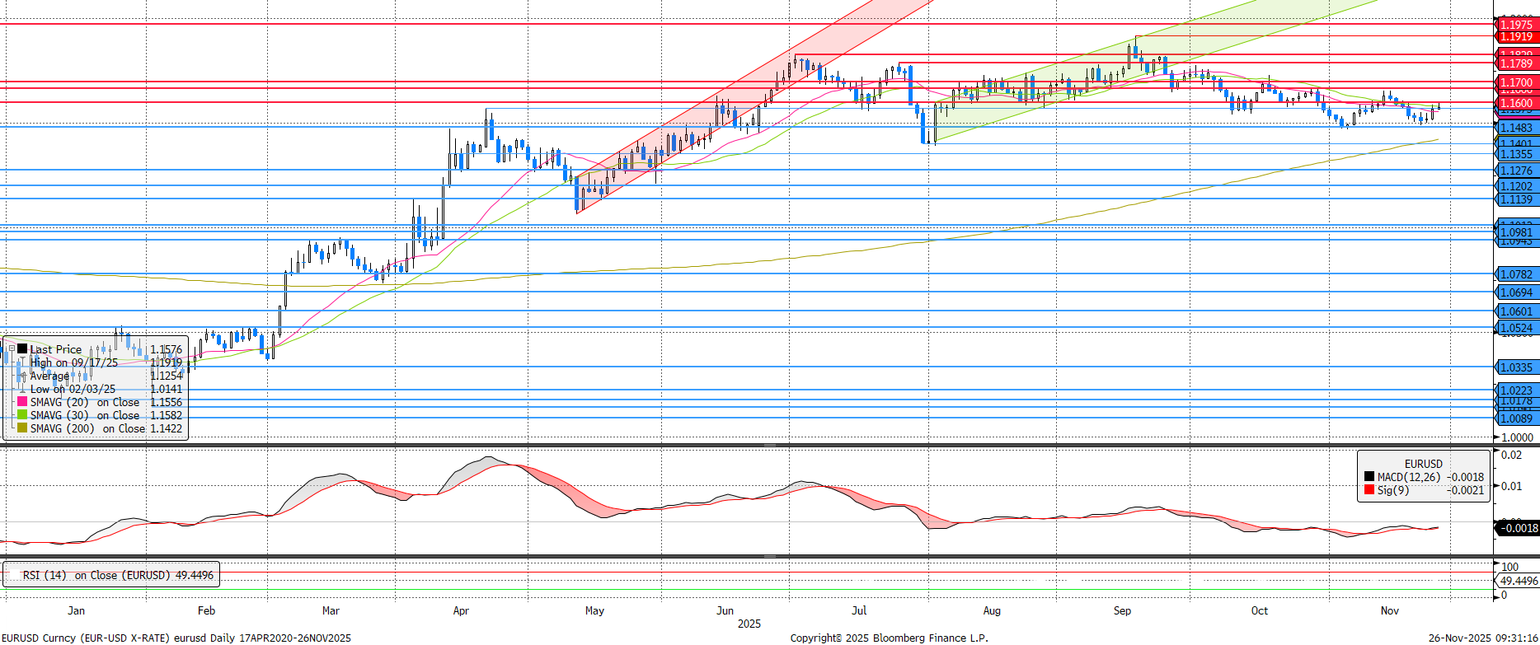Click the RSI 49.4496 value tag

tap(1518, 581)
